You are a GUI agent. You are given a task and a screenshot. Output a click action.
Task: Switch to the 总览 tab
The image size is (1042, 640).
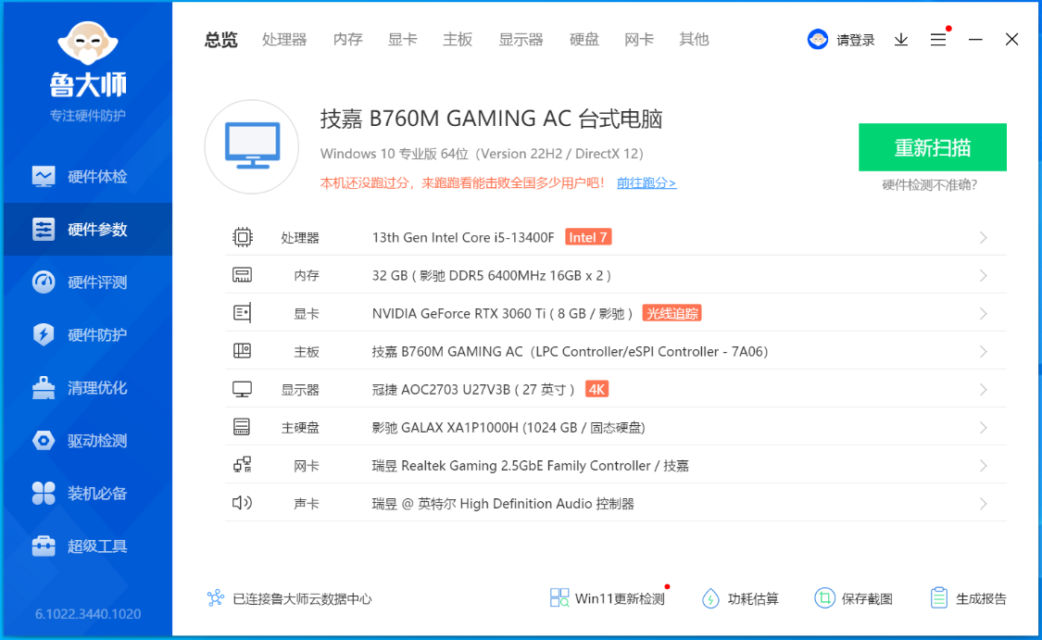click(220, 40)
